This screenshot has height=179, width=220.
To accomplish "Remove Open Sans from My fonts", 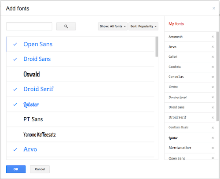I will click(x=213, y=158).
